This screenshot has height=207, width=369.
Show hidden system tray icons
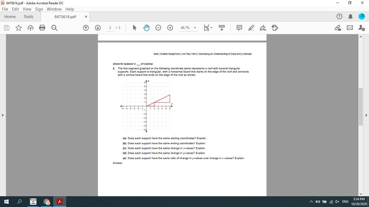pyautogui.click(x=311, y=202)
